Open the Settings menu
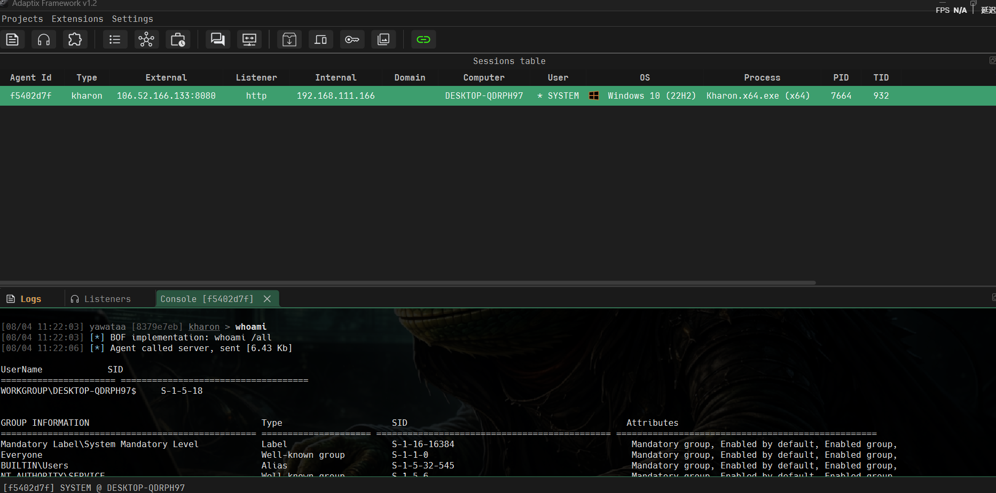996x493 pixels. pyautogui.click(x=132, y=19)
